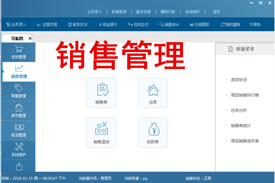This screenshot has height=183, width=275.
Task: Open 商品销售排行榜 quick menu link
Action: pyautogui.click(x=245, y=95)
